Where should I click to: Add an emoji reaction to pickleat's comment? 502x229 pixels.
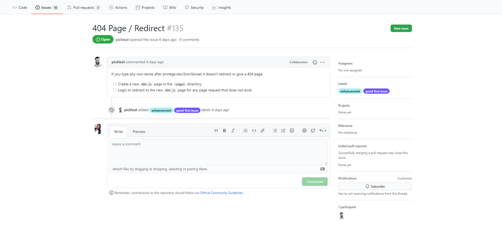(315, 62)
